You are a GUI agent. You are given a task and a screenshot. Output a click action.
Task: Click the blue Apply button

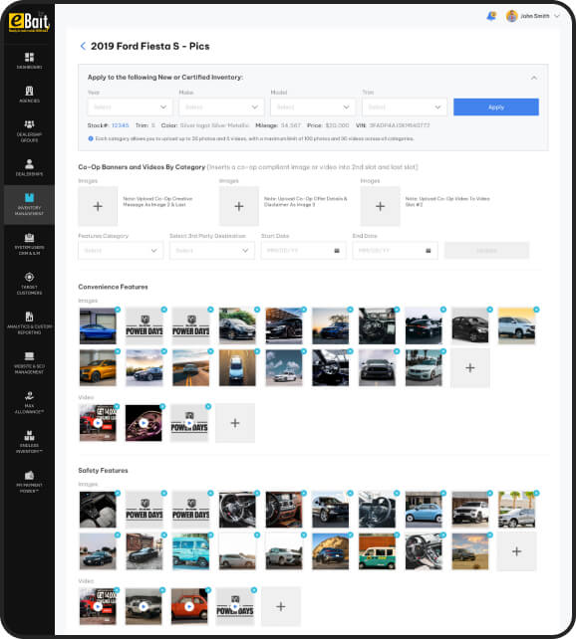click(x=496, y=107)
